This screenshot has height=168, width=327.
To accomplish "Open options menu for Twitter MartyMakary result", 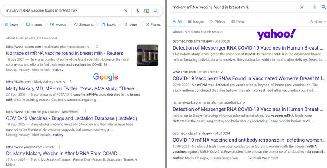I will point(70,82).
